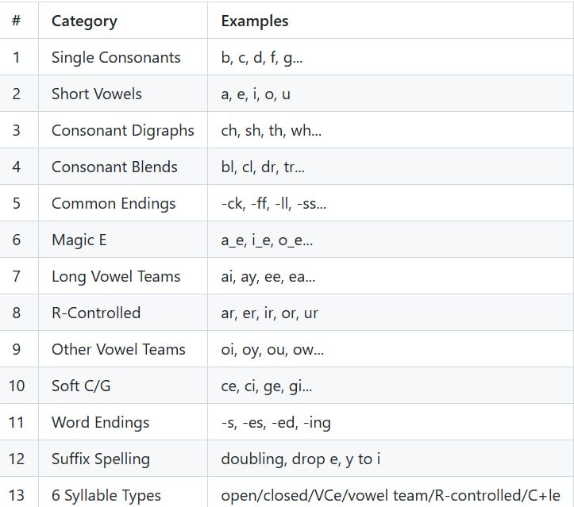Select the "Single Consonants" cell
Viewport: 574px width, 507px height.
tap(116, 58)
